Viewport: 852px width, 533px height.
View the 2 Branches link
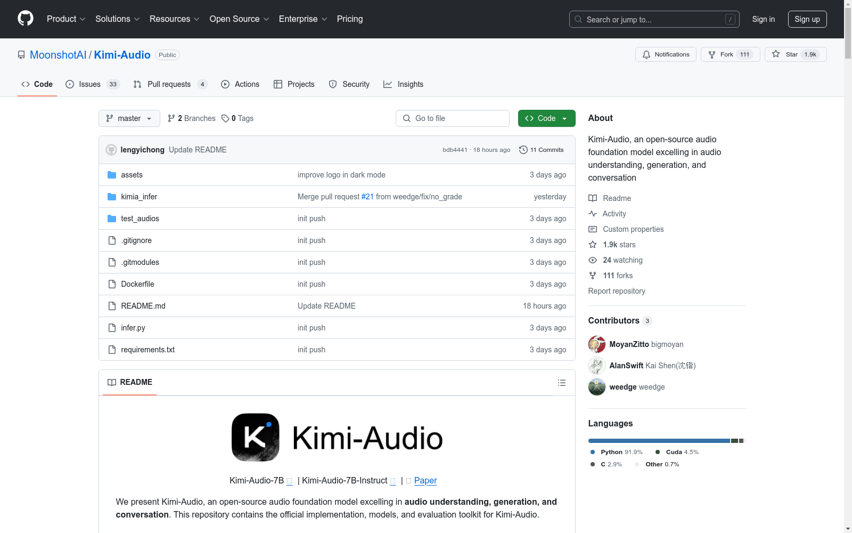click(x=191, y=118)
